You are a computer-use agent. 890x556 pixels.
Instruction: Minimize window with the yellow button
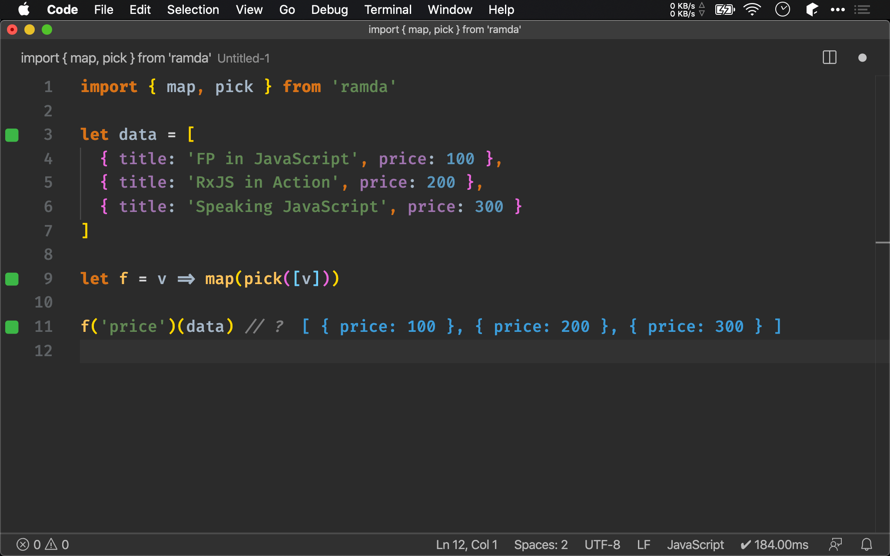click(x=30, y=30)
